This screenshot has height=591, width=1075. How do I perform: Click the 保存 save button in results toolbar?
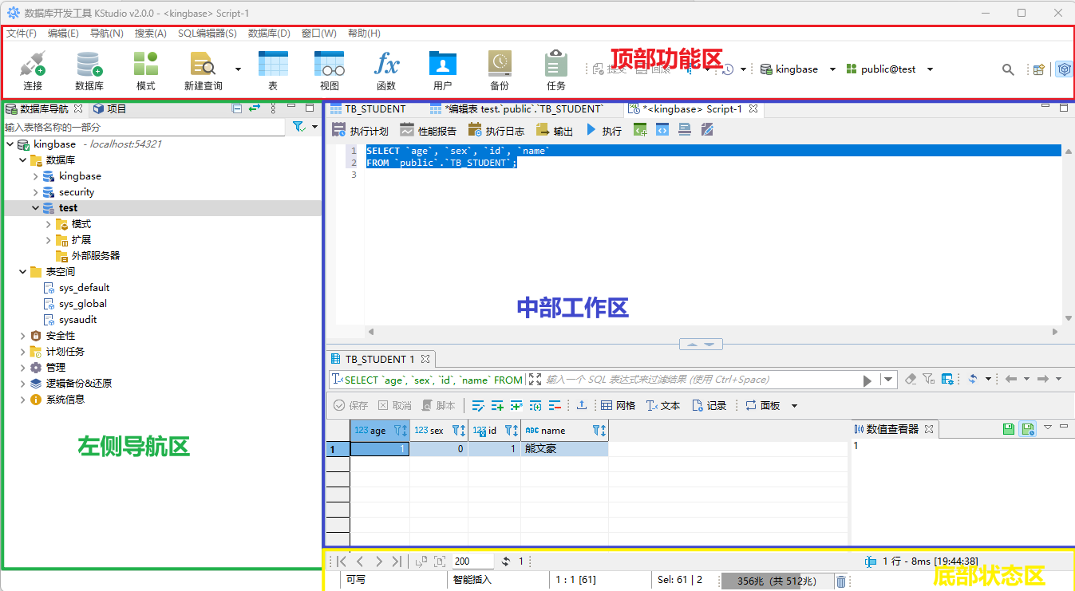click(351, 405)
